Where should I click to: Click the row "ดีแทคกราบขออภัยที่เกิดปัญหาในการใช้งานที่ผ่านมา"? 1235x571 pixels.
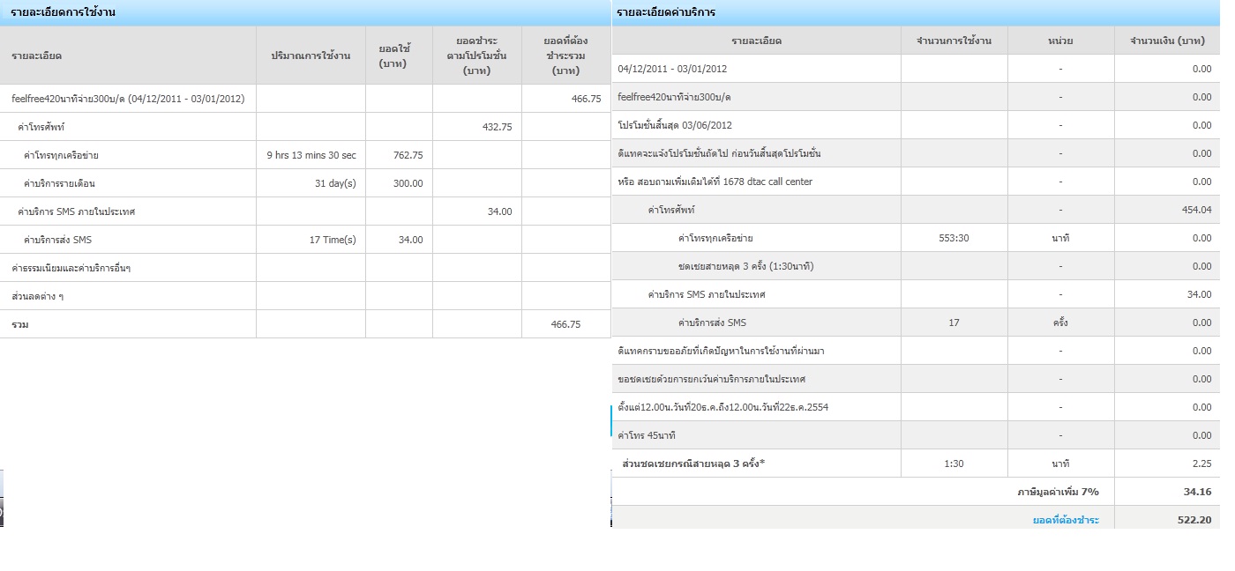tap(916, 351)
